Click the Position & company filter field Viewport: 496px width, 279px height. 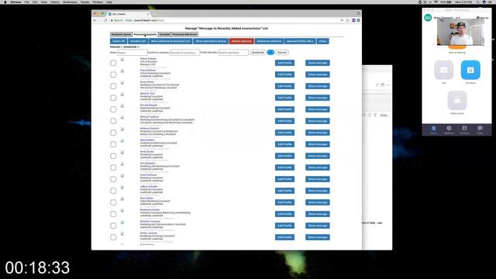184,53
